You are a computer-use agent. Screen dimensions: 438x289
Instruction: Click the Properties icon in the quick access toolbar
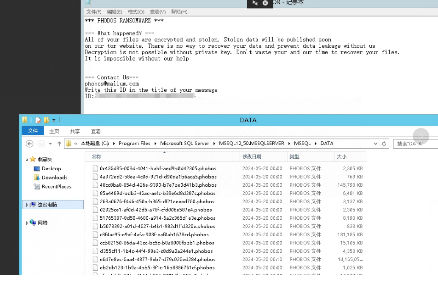point(38,120)
